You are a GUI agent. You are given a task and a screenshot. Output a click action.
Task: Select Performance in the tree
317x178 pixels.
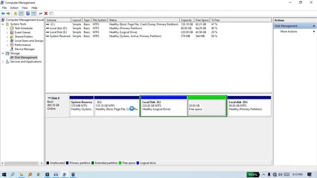tap(23, 45)
